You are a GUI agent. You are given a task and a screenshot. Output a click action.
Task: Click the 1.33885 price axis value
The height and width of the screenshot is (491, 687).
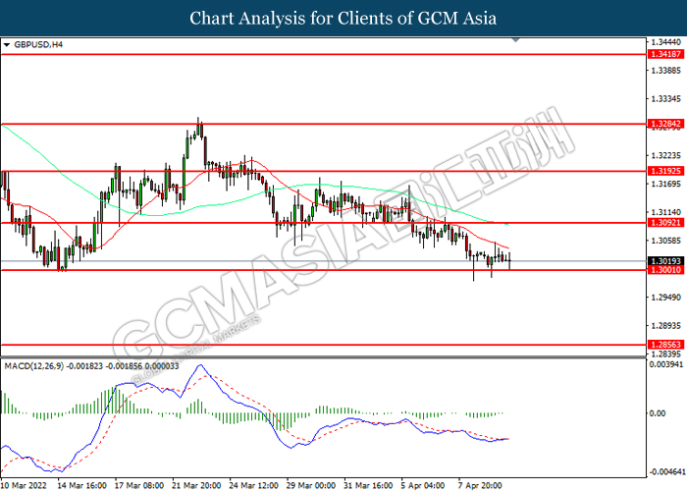click(x=666, y=70)
